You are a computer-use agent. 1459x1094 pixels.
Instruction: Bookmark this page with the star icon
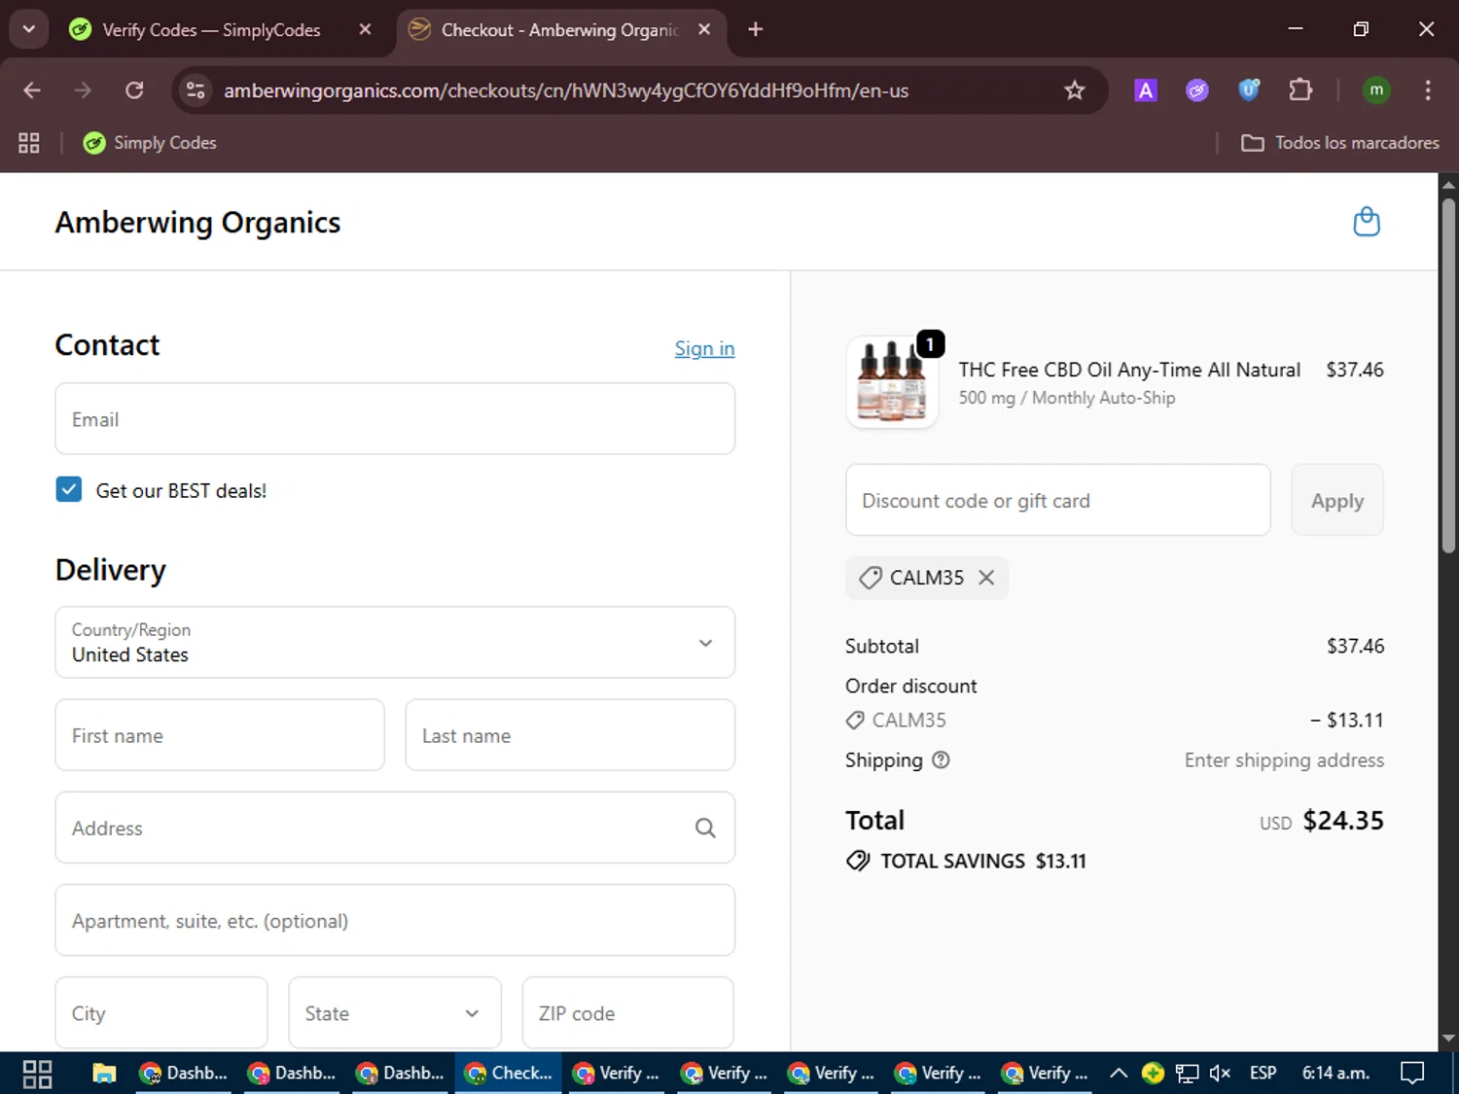point(1074,90)
